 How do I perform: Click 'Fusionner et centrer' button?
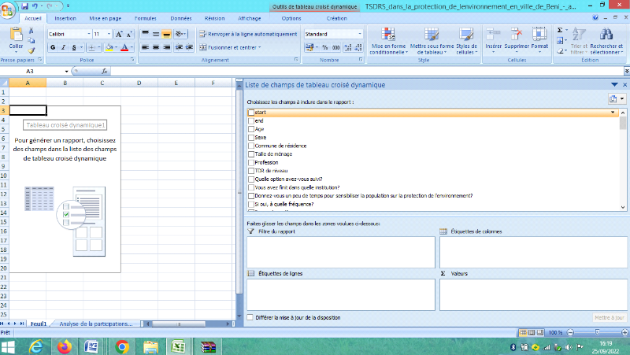[x=229, y=47]
